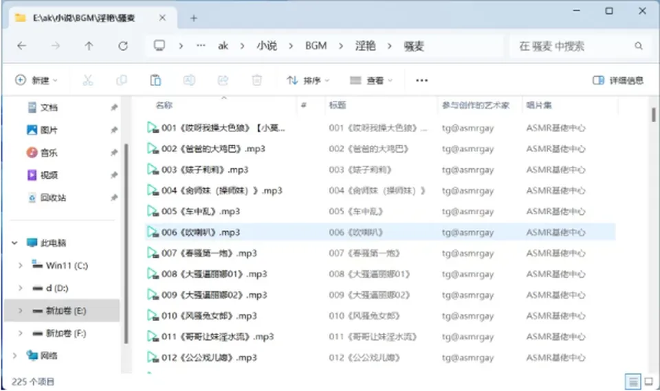Open 回收站 in the sidebar
The image size is (660, 391).
point(53,198)
